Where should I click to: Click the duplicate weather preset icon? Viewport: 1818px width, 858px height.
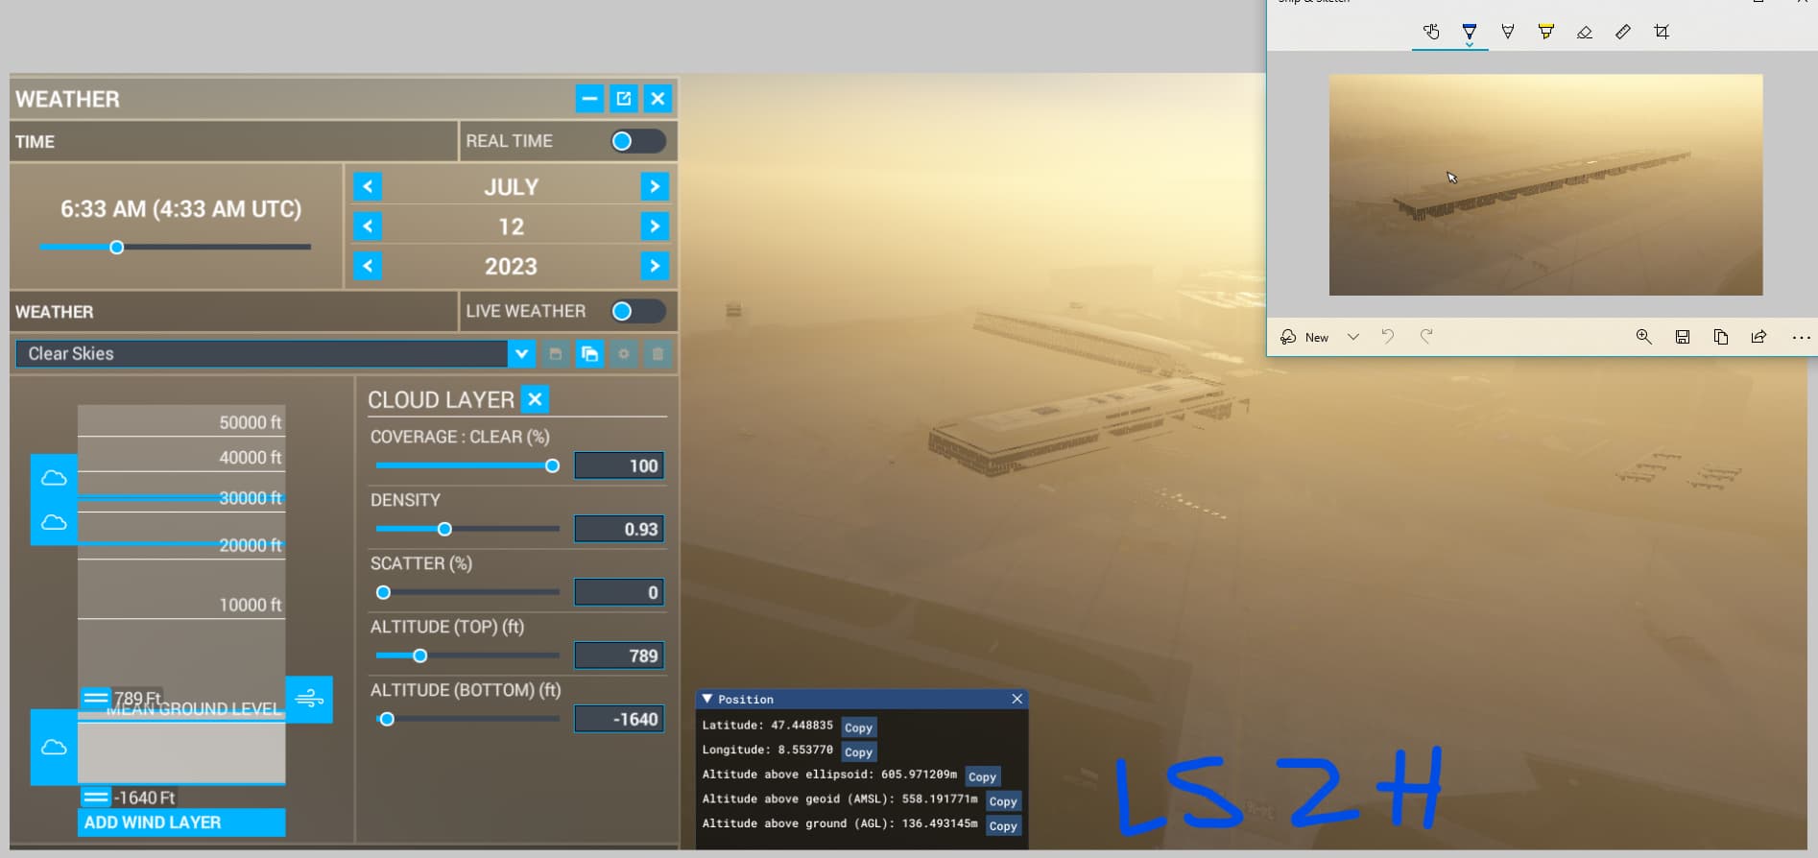[x=589, y=354]
